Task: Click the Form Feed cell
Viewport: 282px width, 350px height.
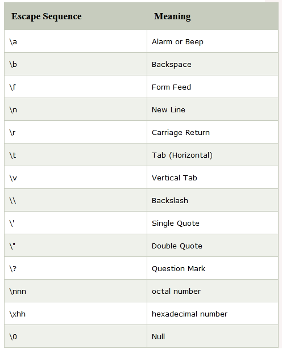Action: click(213, 87)
